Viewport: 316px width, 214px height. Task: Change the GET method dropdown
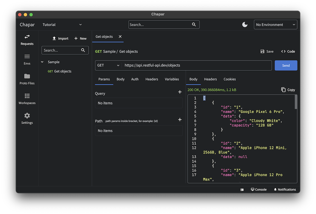coord(108,65)
